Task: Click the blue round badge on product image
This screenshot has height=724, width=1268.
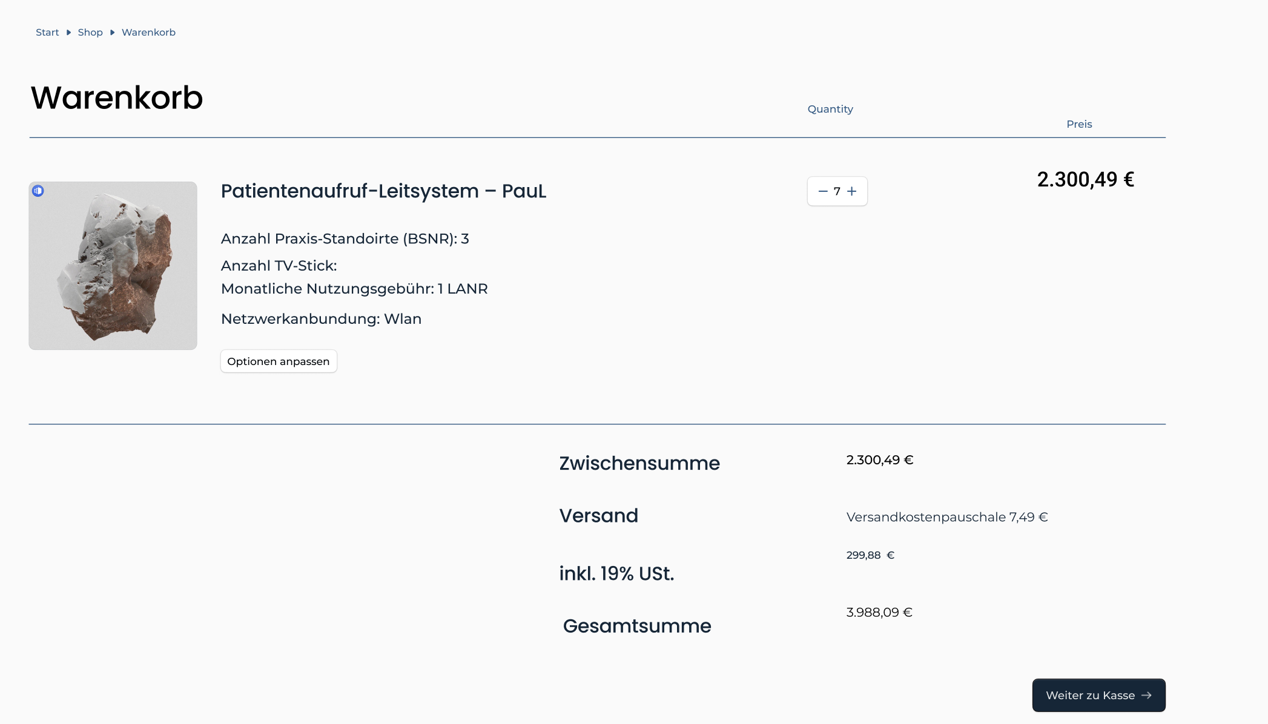Action: pyautogui.click(x=38, y=191)
